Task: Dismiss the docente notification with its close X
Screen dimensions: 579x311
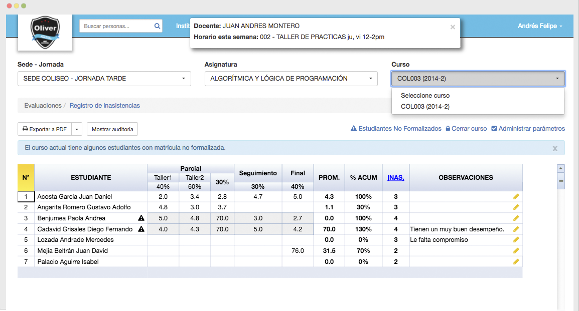Action: (x=452, y=28)
